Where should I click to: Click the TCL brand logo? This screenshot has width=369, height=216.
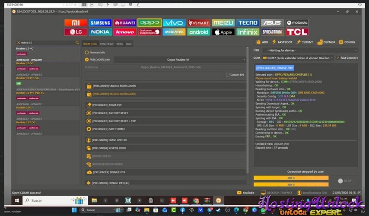[x=297, y=32]
